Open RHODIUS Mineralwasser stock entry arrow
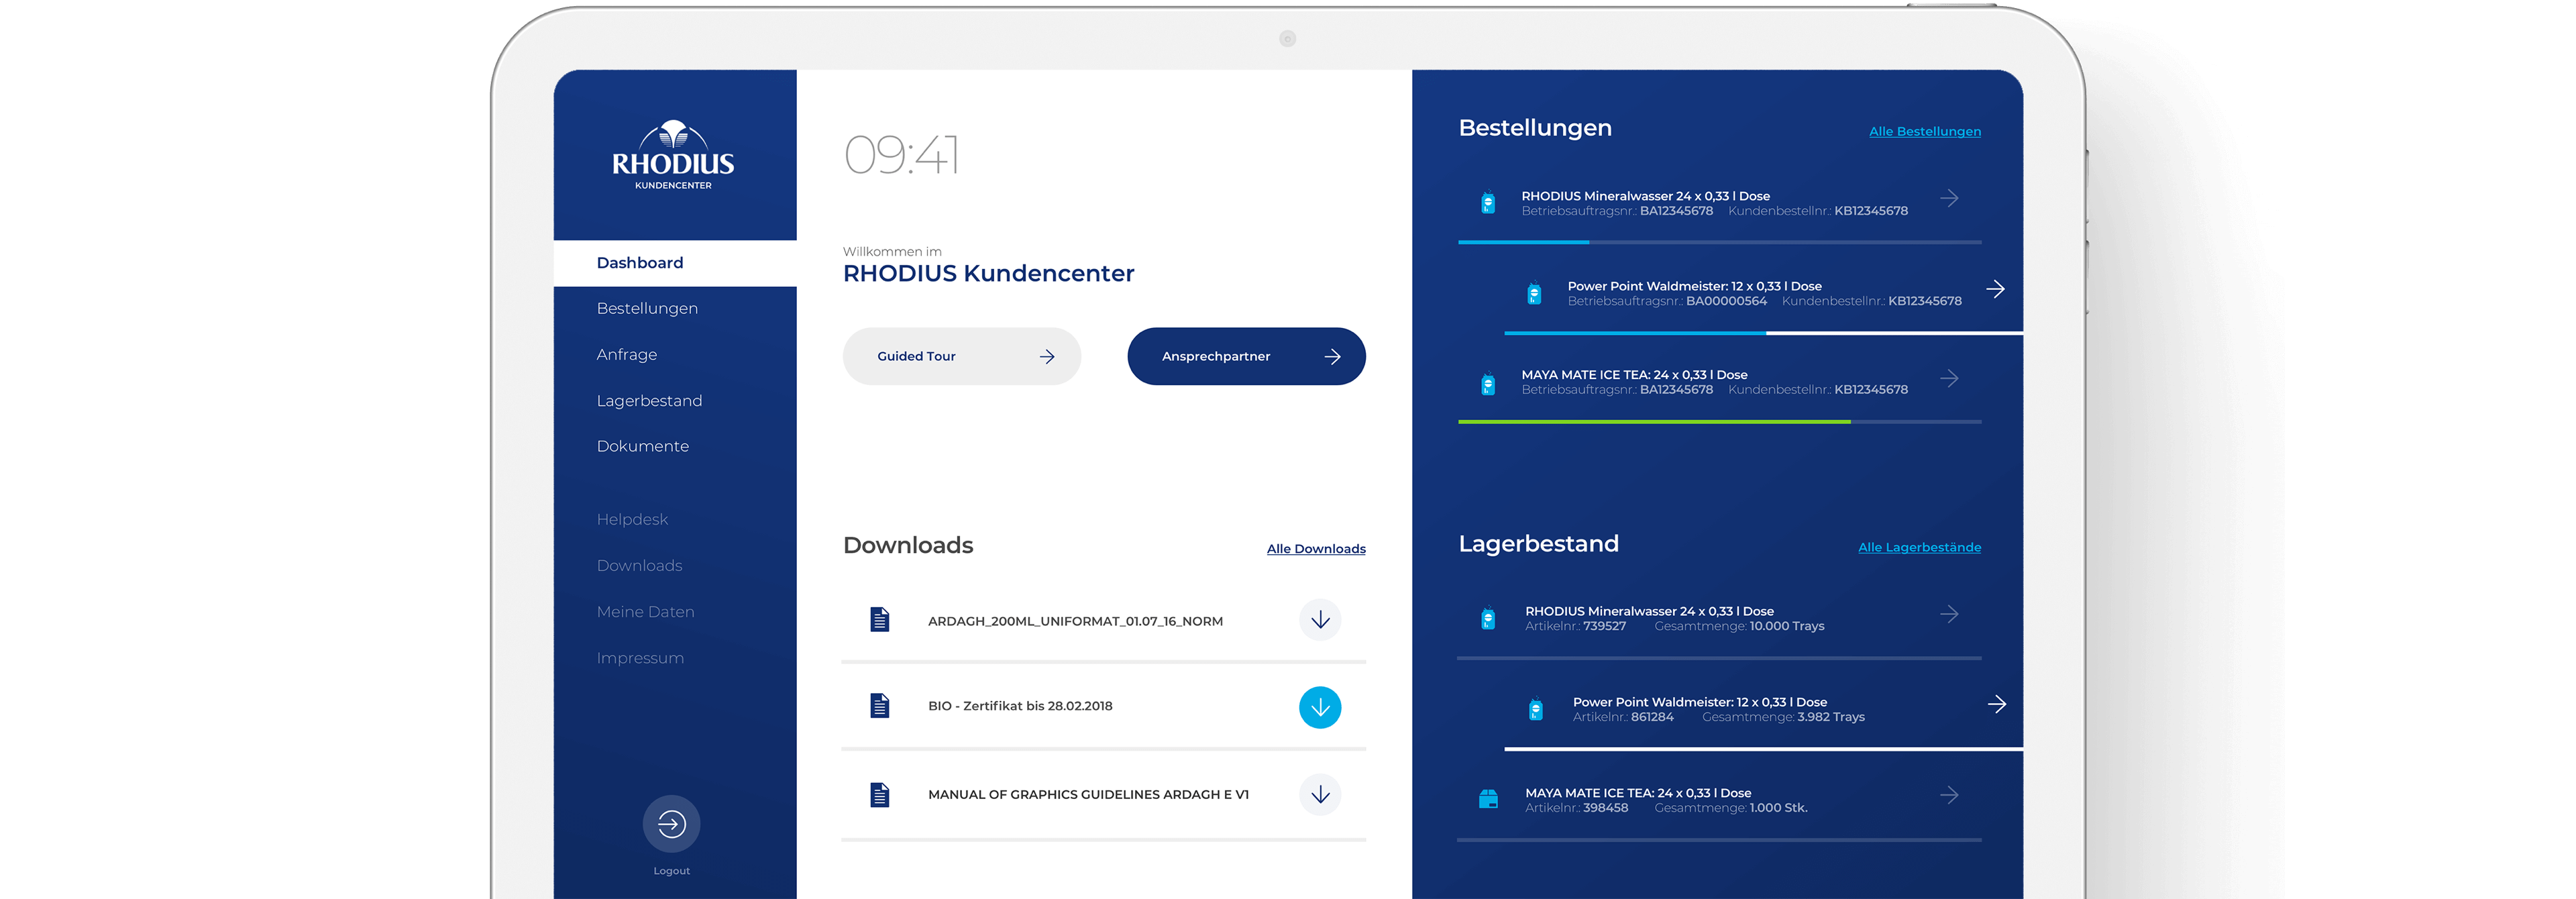2576x899 pixels. tap(1949, 614)
